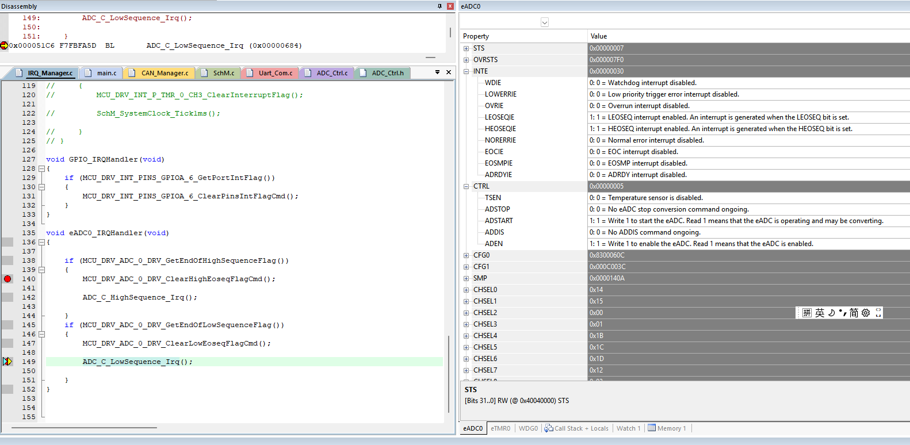Switch to the SchM.c tab
910x445 pixels.
[219, 73]
